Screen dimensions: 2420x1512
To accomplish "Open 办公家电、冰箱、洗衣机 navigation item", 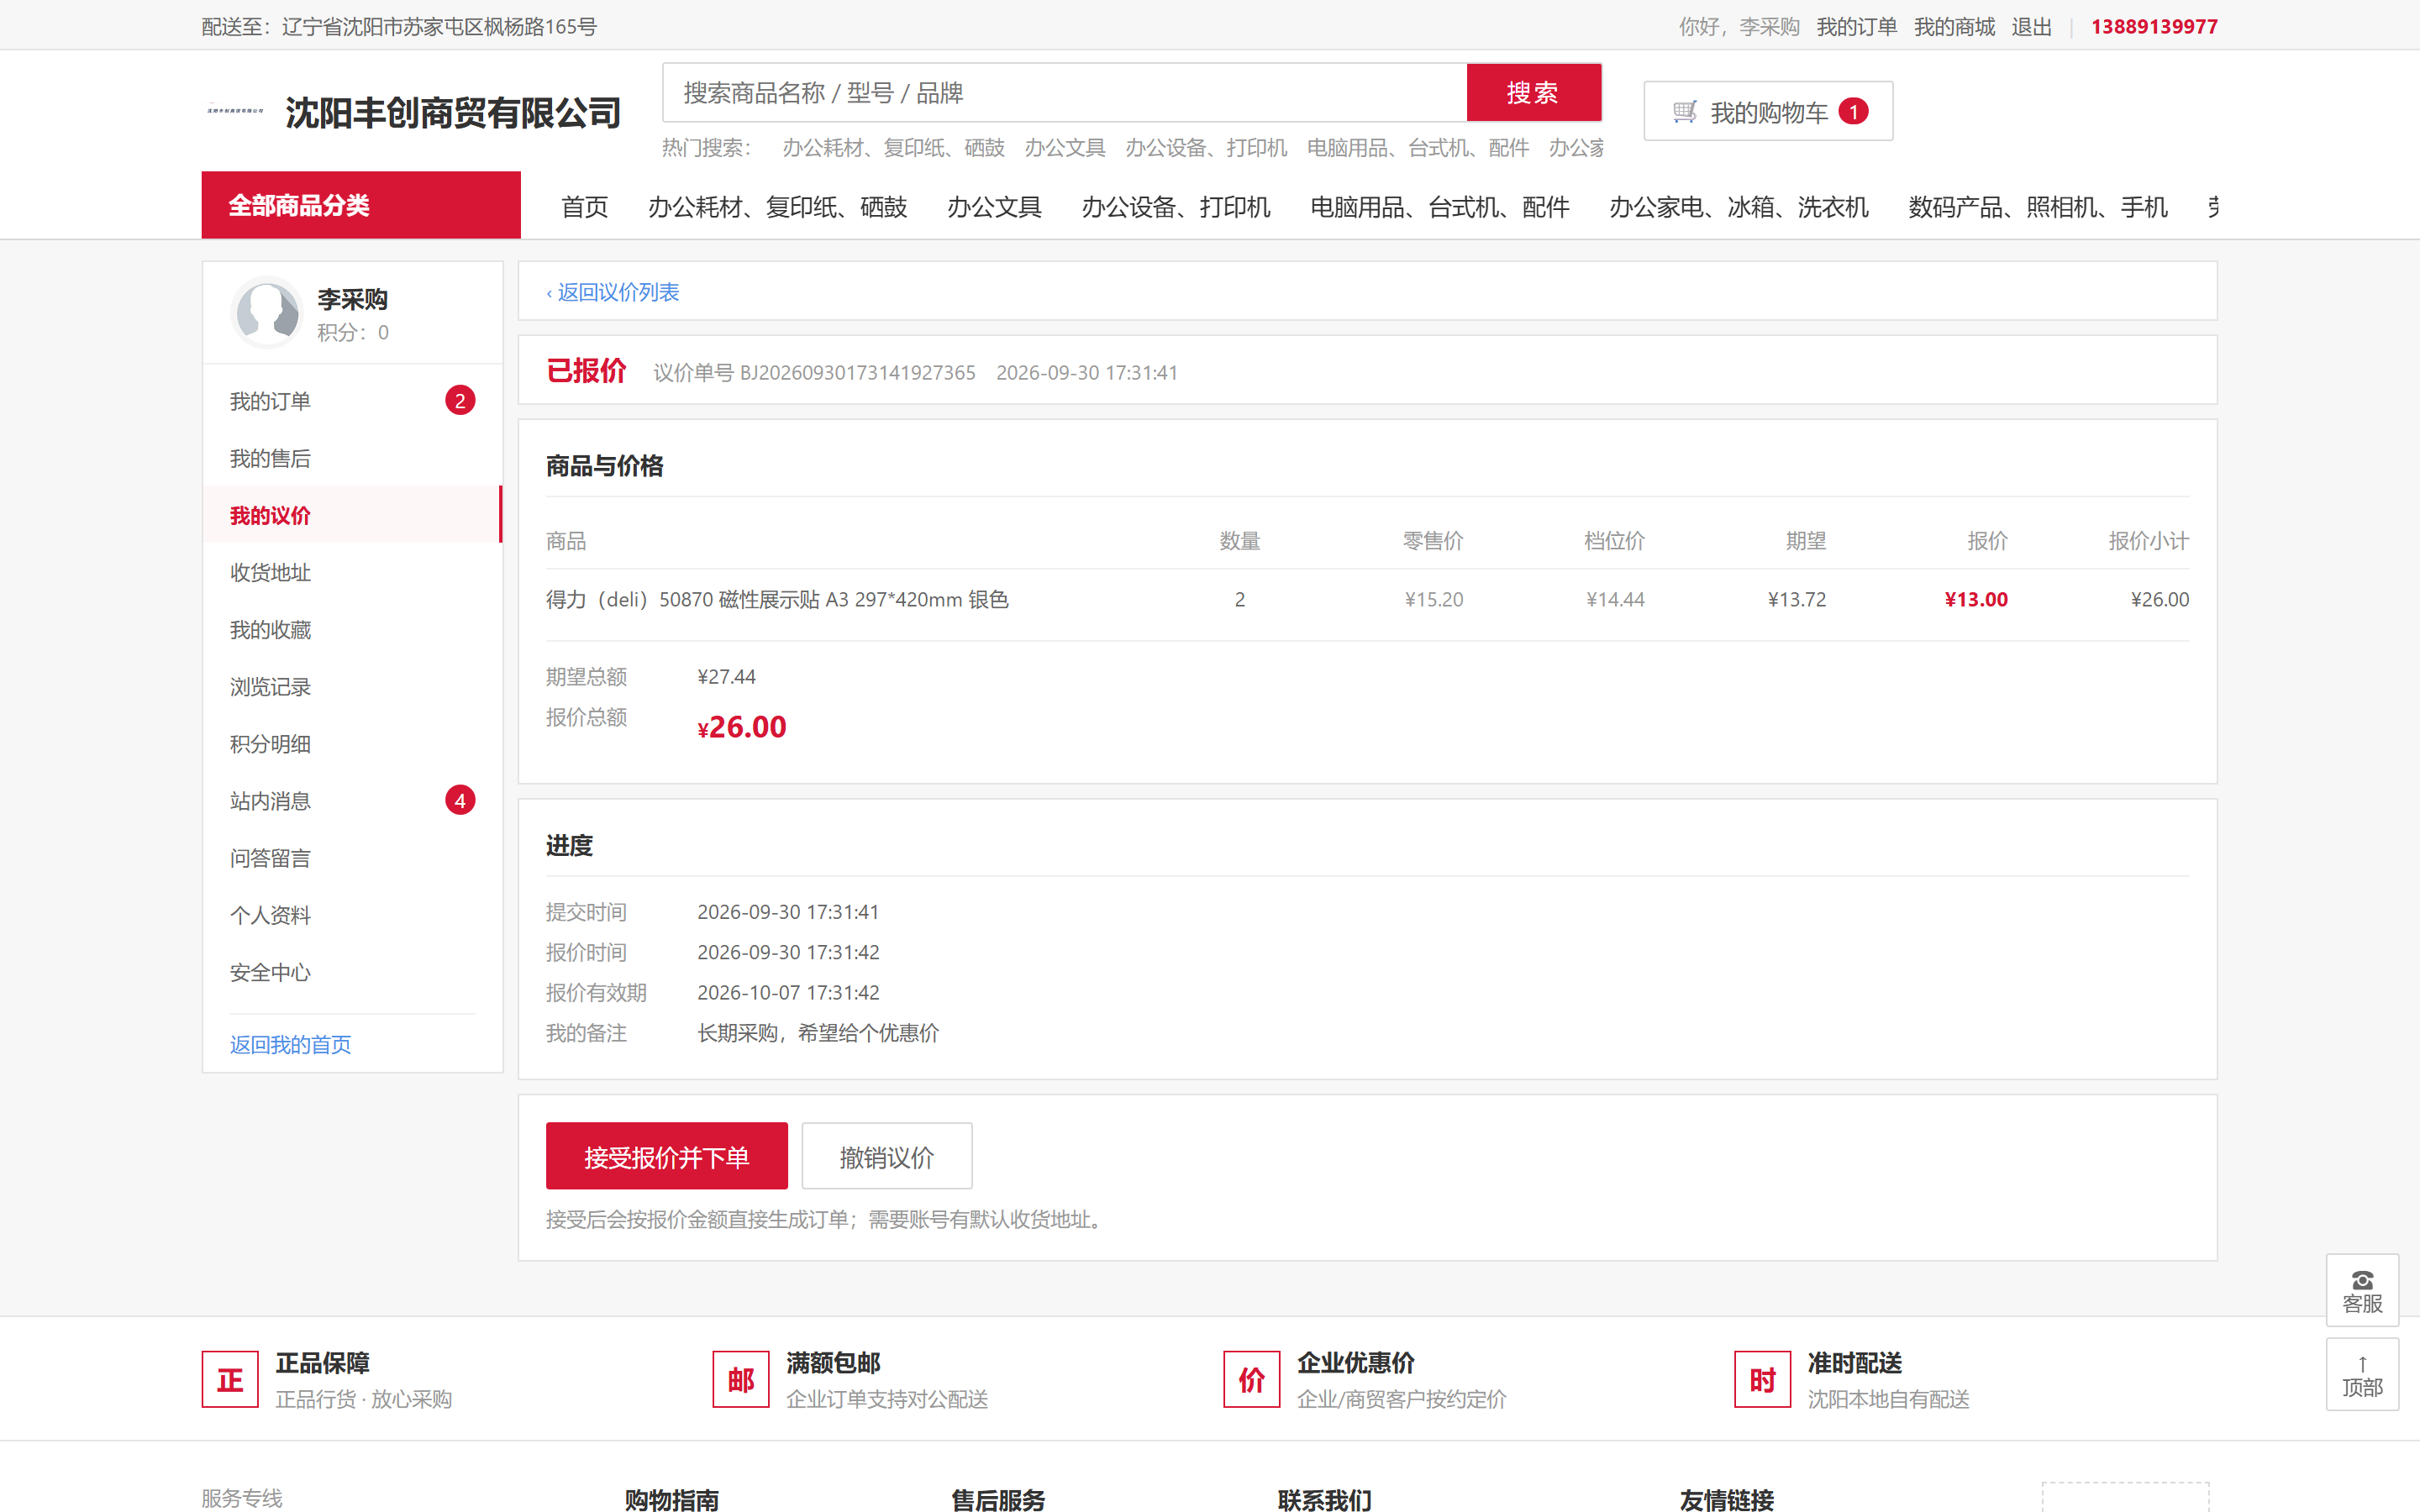I will click(x=1739, y=207).
